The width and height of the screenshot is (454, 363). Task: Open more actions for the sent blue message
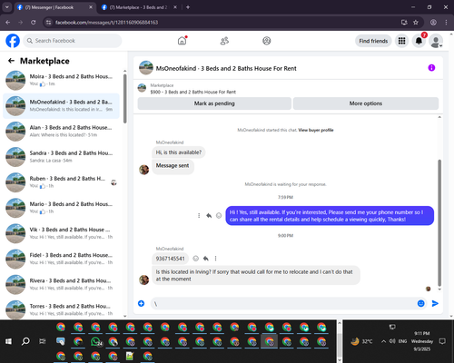coord(199,216)
